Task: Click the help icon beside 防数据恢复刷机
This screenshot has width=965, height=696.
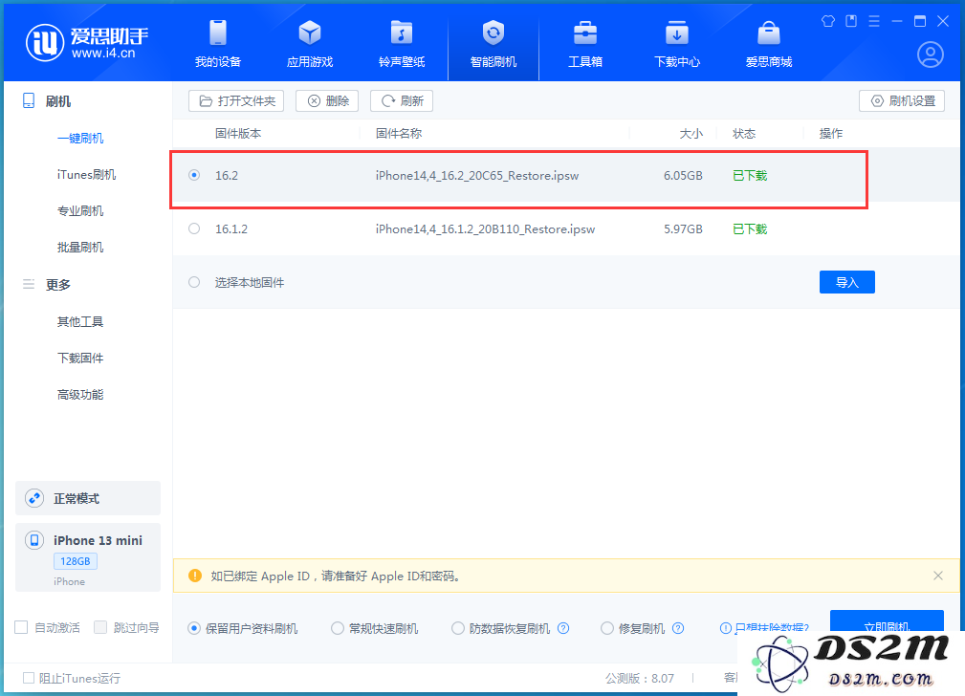Action: (563, 628)
